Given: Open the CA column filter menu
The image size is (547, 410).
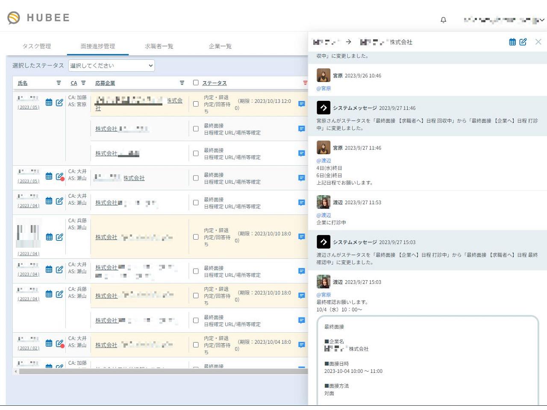Looking at the screenshot, I should (x=83, y=83).
